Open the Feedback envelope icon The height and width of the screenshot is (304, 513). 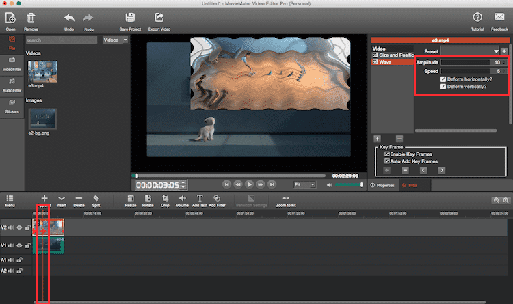point(499,17)
